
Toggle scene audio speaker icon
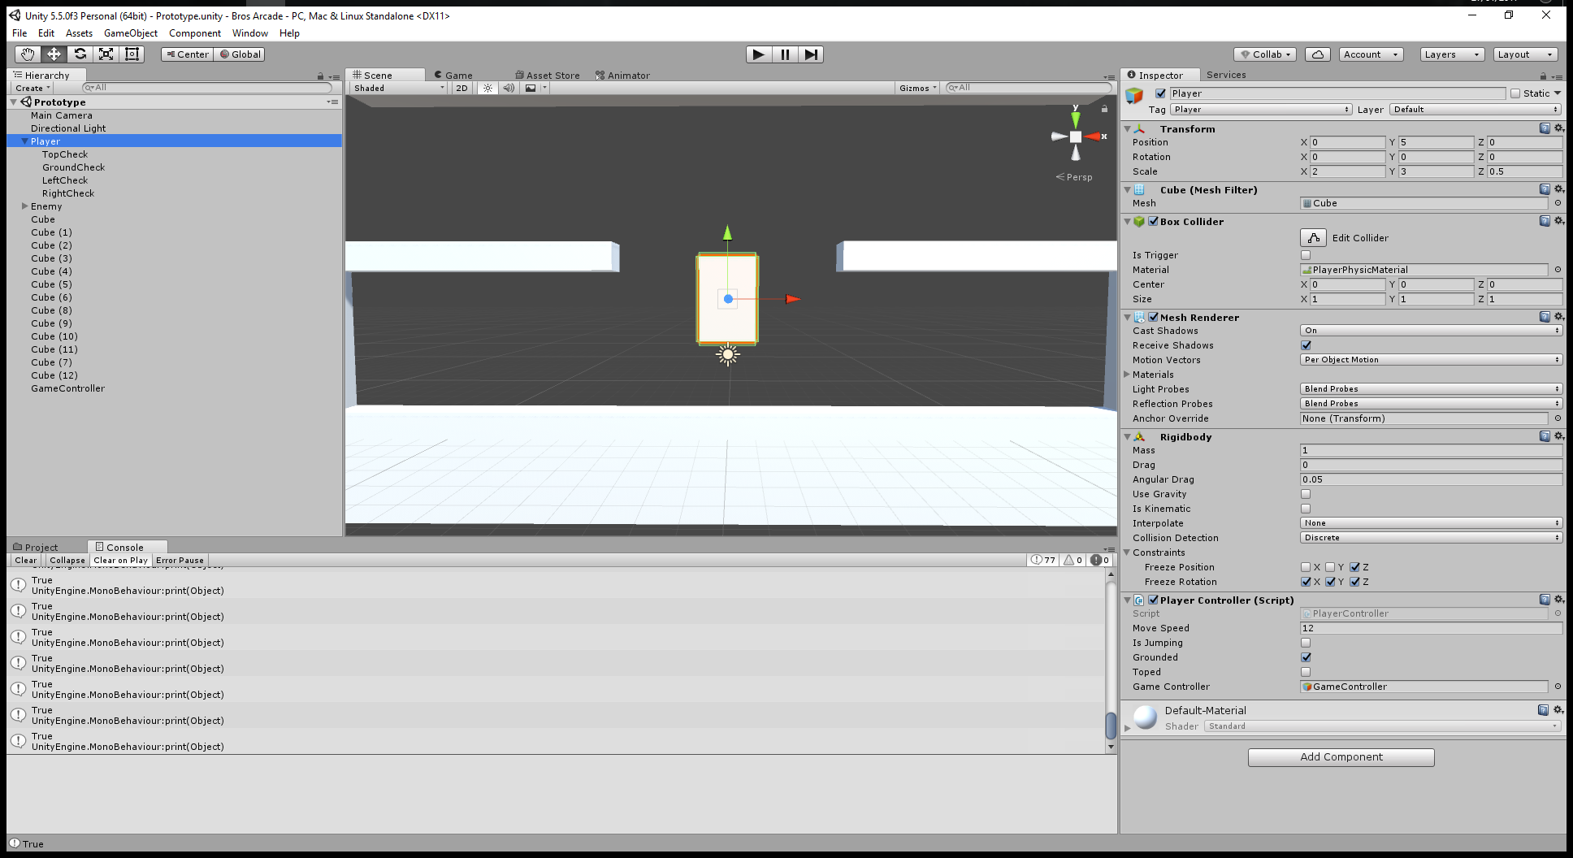[509, 88]
